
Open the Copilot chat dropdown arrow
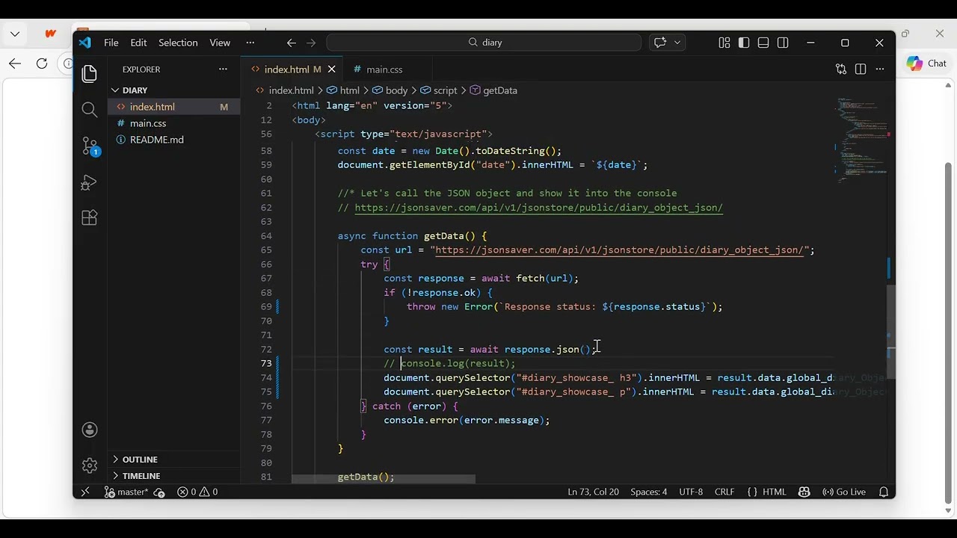[677, 43]
